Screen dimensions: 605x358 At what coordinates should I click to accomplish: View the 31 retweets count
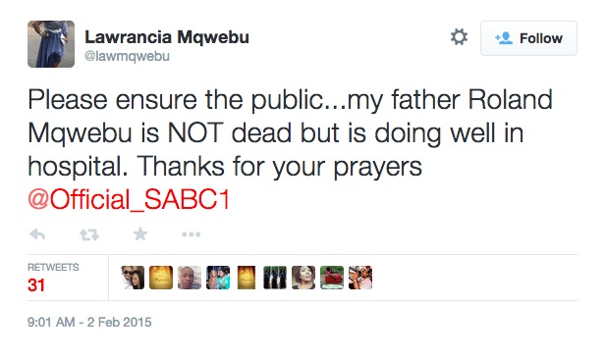click(36, 285)
